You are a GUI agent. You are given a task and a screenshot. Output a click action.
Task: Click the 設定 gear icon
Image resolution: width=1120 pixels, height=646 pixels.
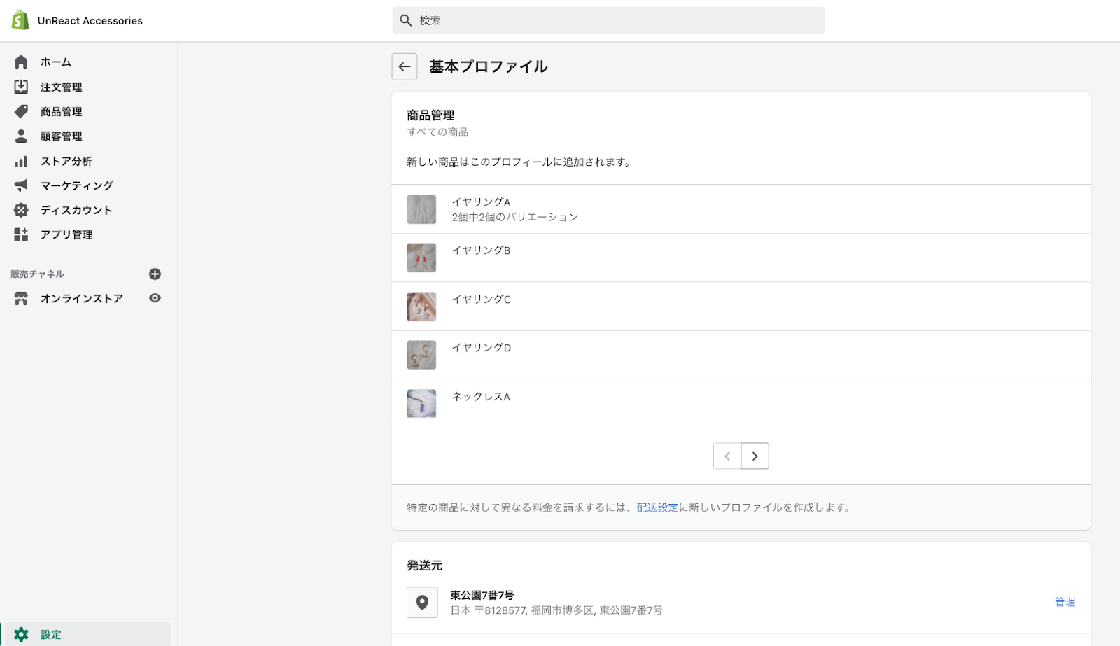click(21, 634)
